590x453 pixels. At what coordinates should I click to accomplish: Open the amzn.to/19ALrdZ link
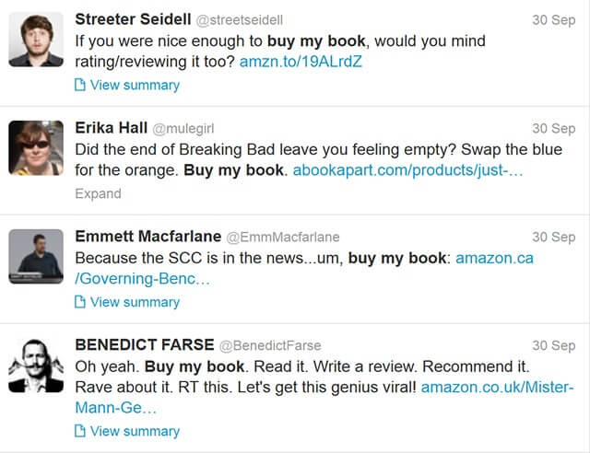(301, 62)
